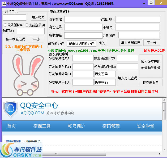Focus the account number input field

click(15, 17)
